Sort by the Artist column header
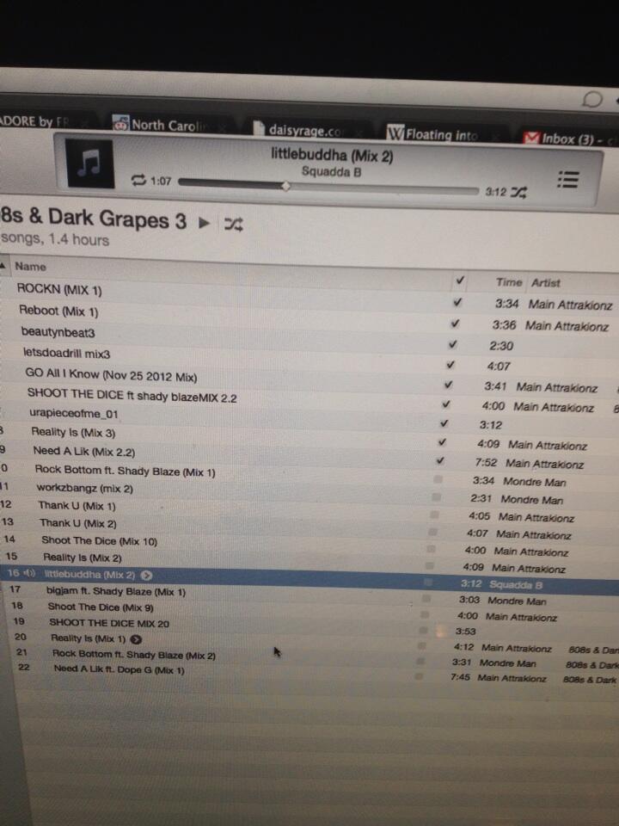Screen dimensions: 619x826 (546, 283)
